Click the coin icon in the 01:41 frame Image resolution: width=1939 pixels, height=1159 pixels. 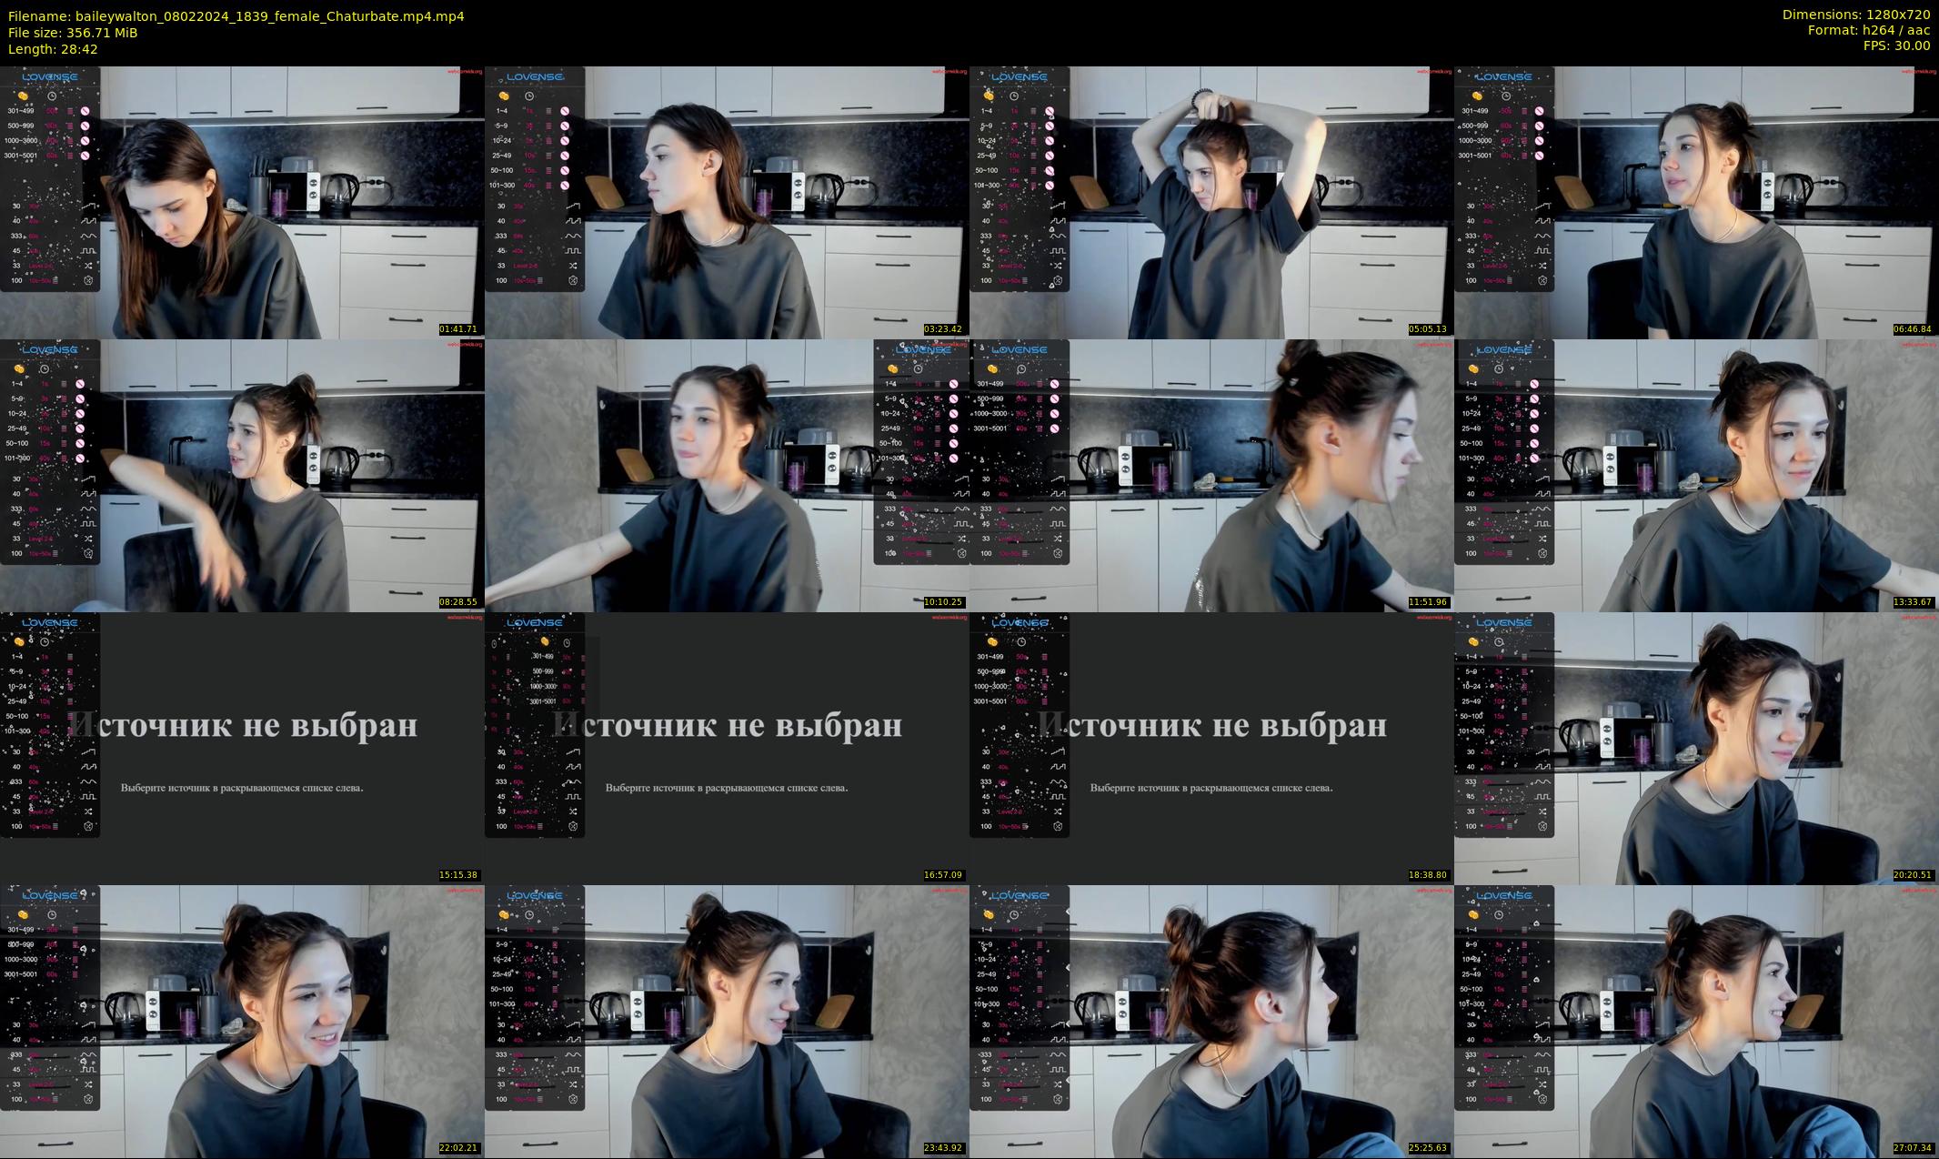[x=23, y=96]
